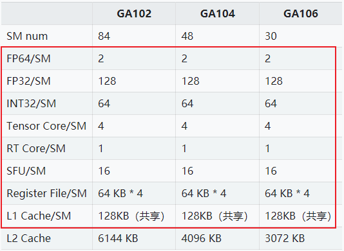This screenshot has width=344, height=251.
Task: Click the 4096 KB L2 Cache cell
Action: (x=202, y=238)
